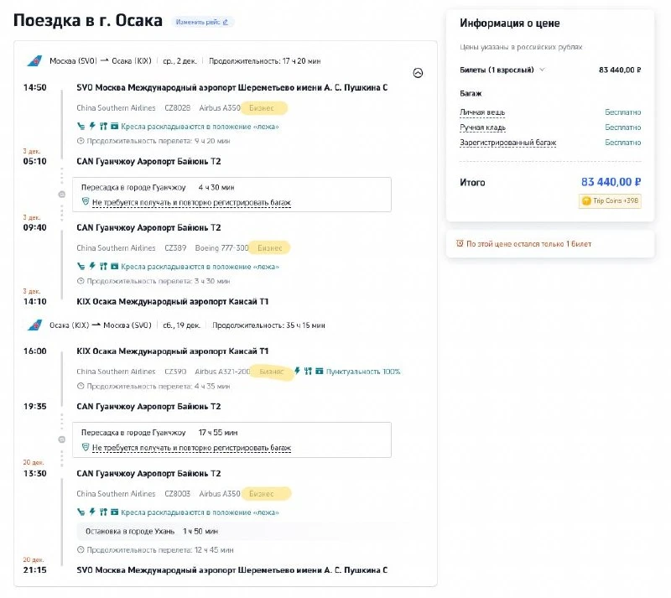The width and height of the screenshot is (671, 598).
Task: Click the entertainment icon for flight CZ390
Action: click(320, 371)
